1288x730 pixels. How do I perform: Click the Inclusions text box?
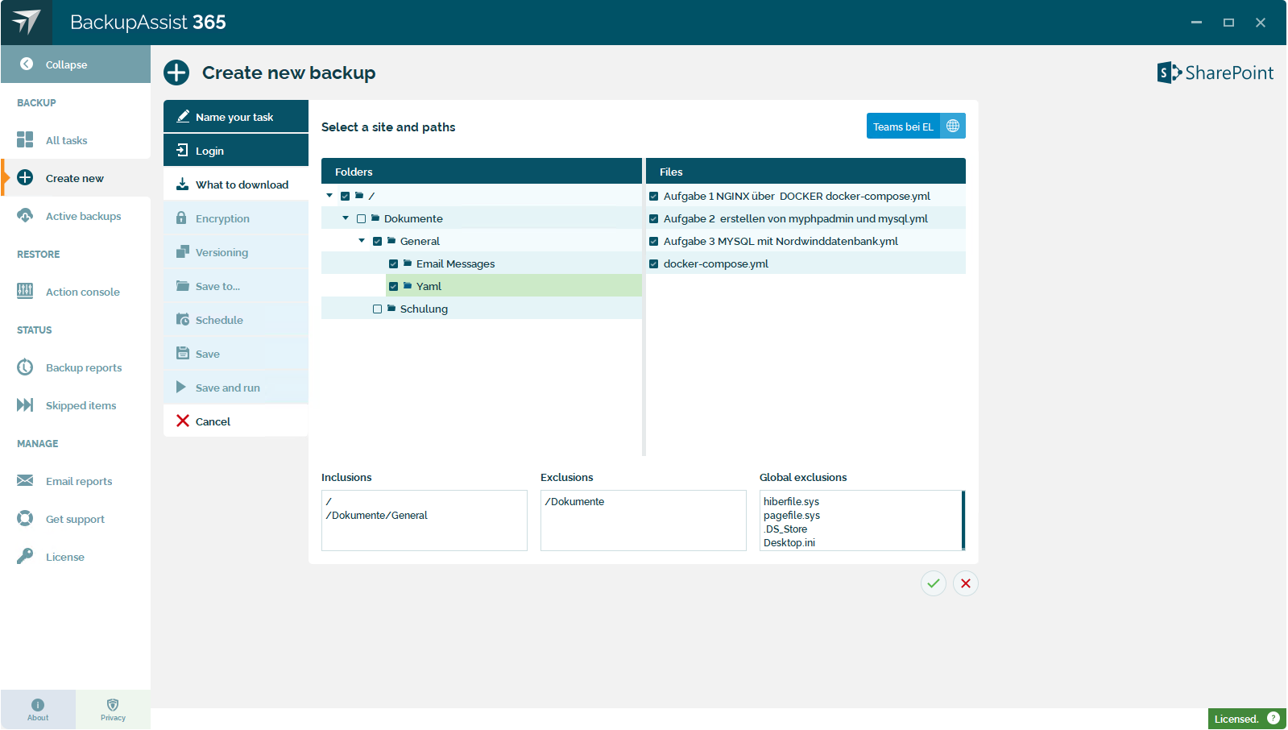[x=425, y=521]
